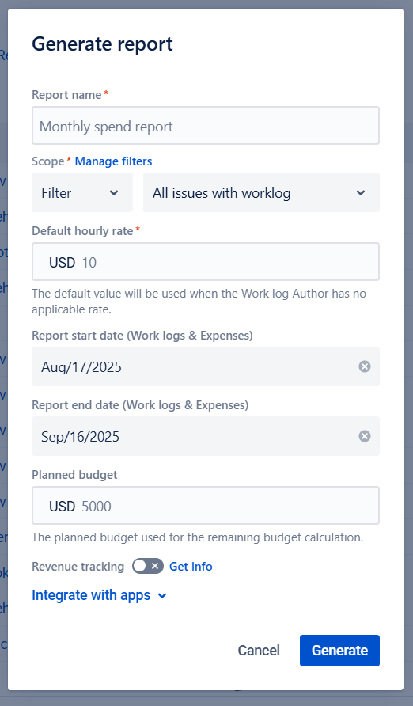Cancel the Generate report dialog

point(259,650)
